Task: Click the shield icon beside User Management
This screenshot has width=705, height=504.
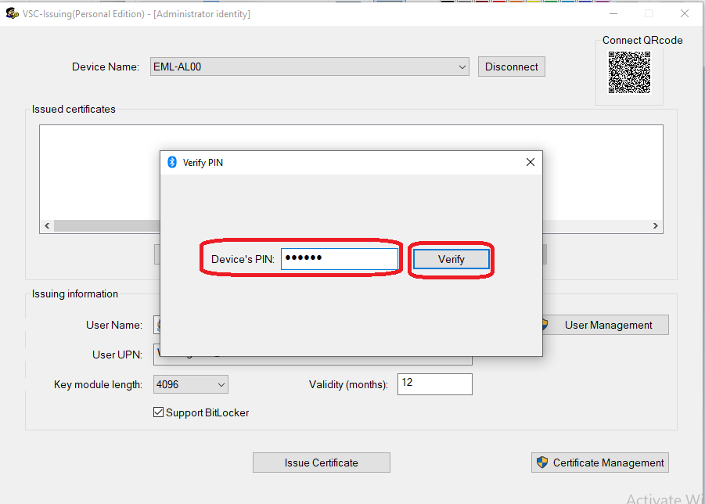Action: (x=545, y=325)
